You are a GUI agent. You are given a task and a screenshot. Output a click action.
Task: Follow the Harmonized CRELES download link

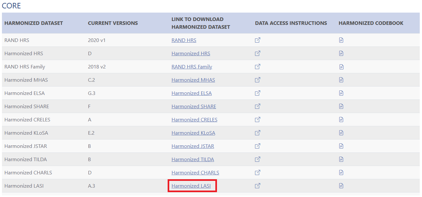pyautogui.click(x=194, y=120)
